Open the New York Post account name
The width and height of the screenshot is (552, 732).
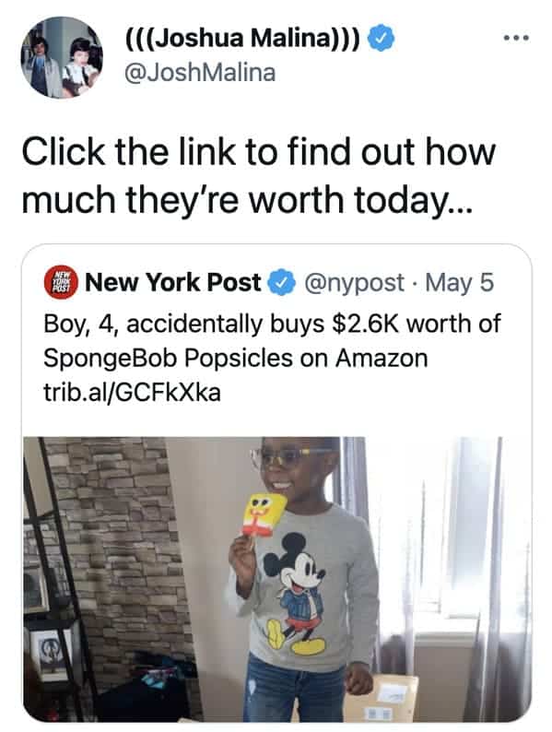point(172,282)
